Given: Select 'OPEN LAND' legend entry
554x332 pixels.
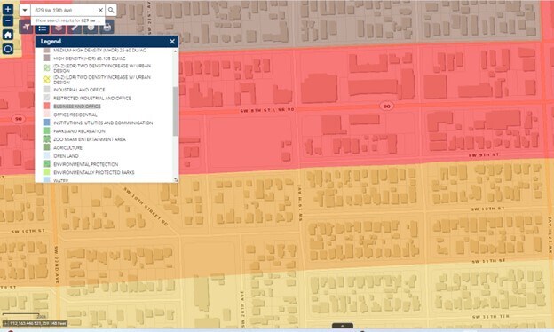Looking at the screenshot, I should (66, 156).
